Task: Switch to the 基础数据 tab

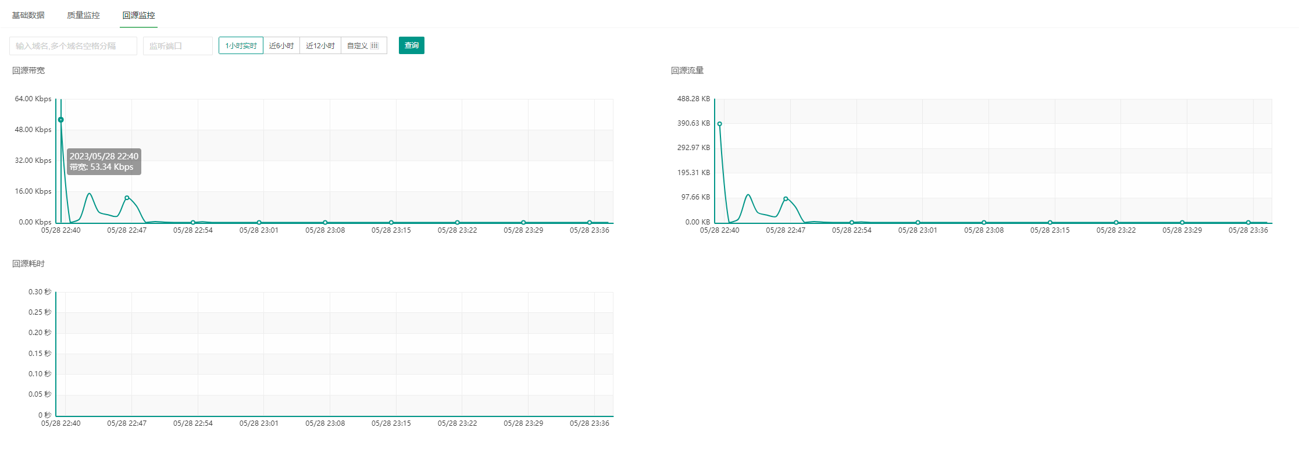Action: 28,15
